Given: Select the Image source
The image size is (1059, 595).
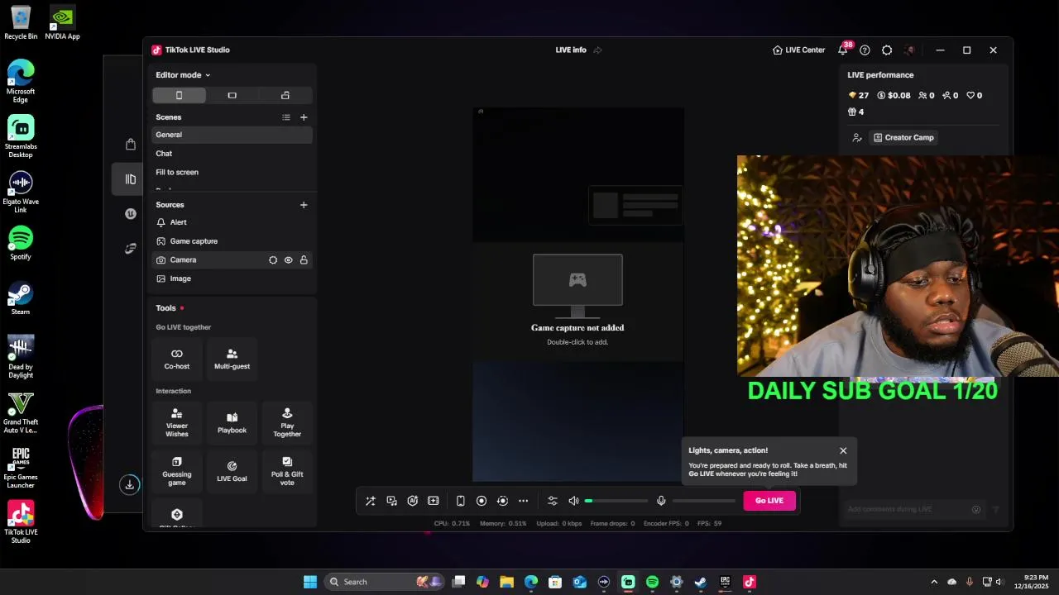Looking at the screenshot, I should [x=232, y=278].
